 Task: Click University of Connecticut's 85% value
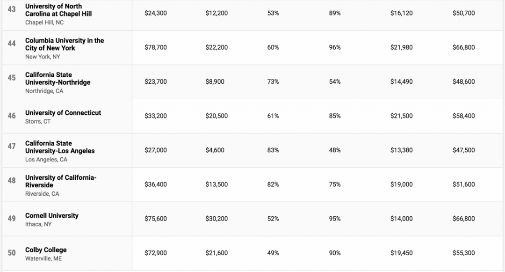click(x=335, y=116)
